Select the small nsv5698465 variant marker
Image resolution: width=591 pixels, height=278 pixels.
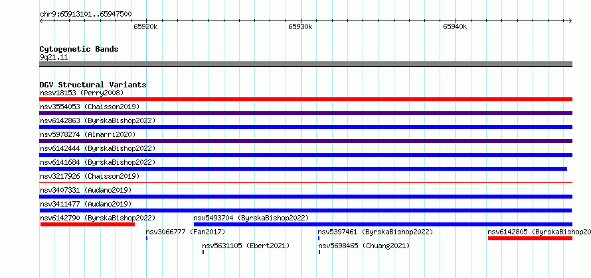click(319, 252)
